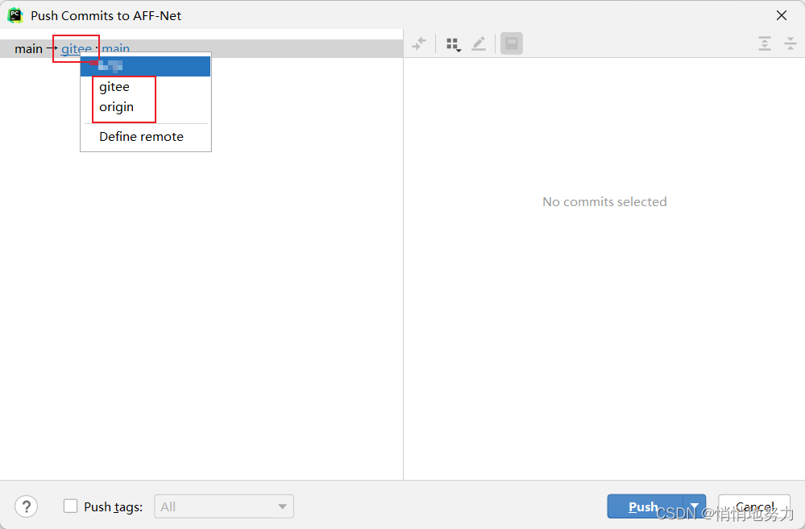Open the group by options icon
The width and height of the screenshot is (805, 529).
[x=453, y=43]
